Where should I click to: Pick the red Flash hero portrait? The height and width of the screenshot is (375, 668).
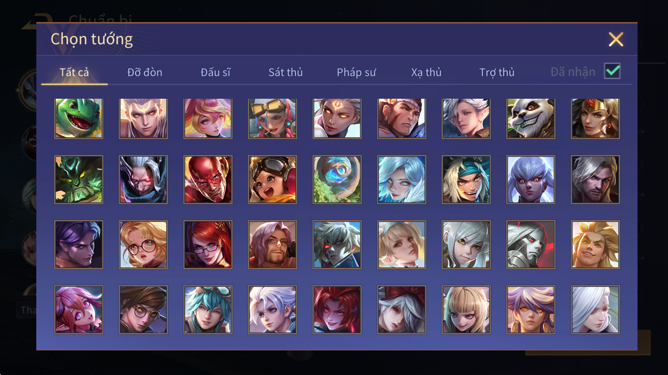click(x=208, y=180)
